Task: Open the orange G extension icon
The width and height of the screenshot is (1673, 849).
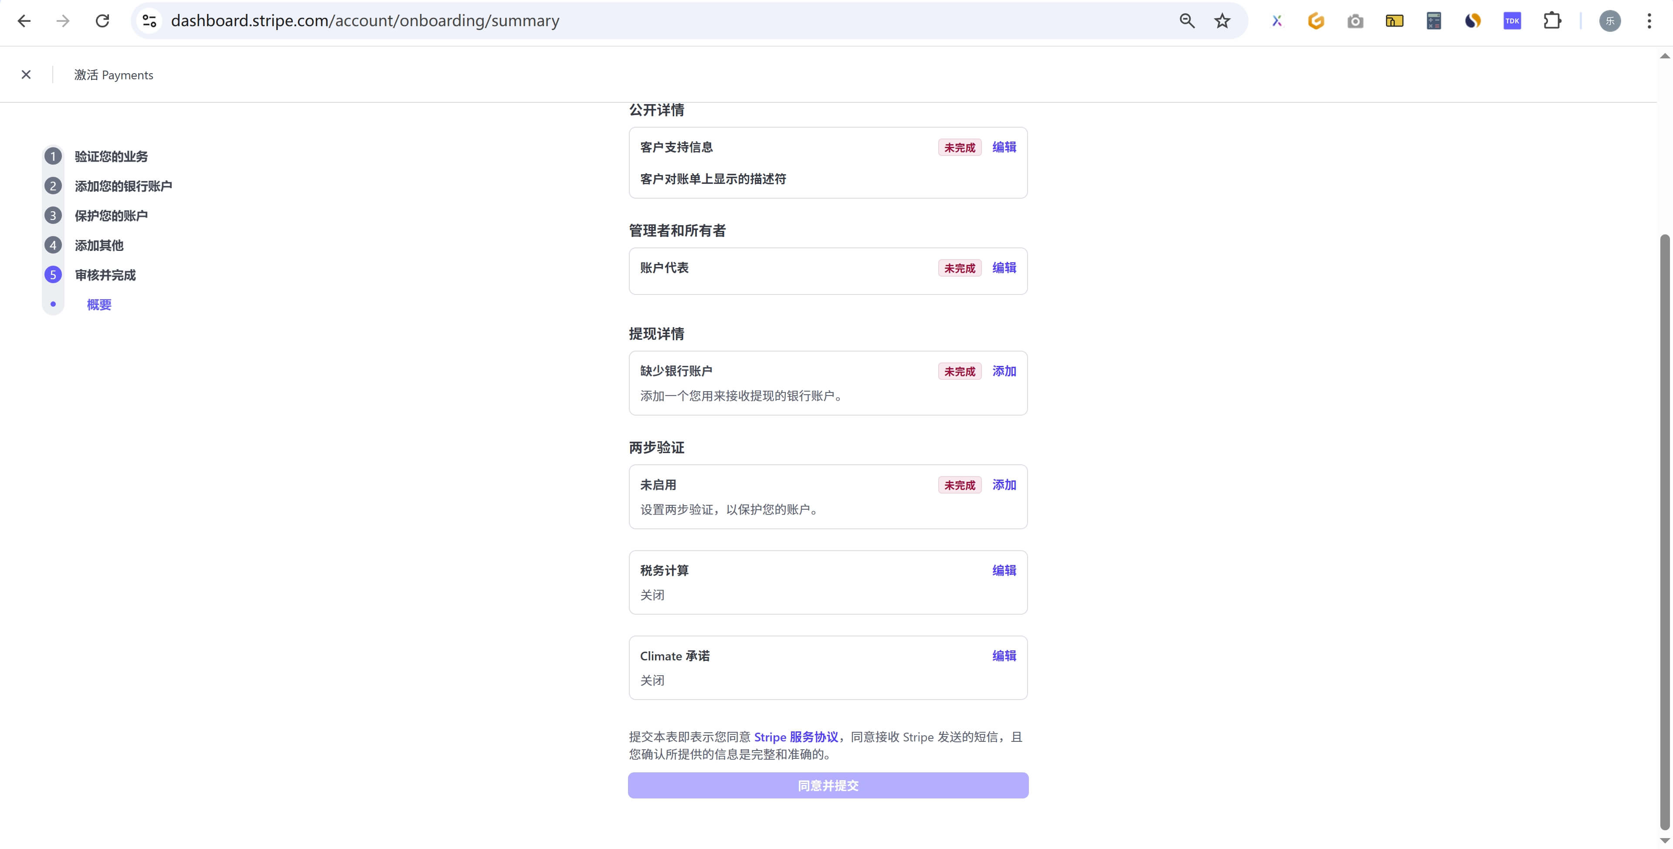Action: coord(1316,21)
